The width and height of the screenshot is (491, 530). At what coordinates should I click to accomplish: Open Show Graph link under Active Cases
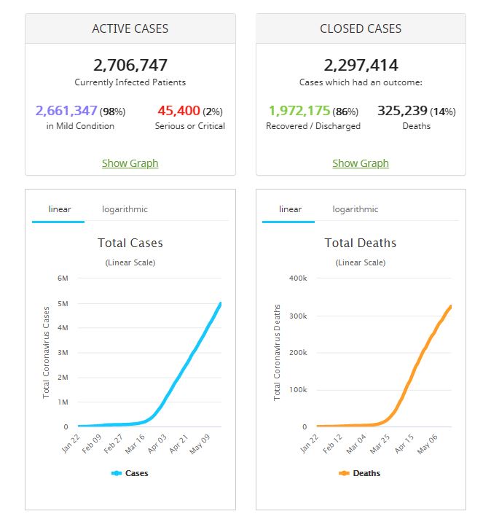[130, 163]
